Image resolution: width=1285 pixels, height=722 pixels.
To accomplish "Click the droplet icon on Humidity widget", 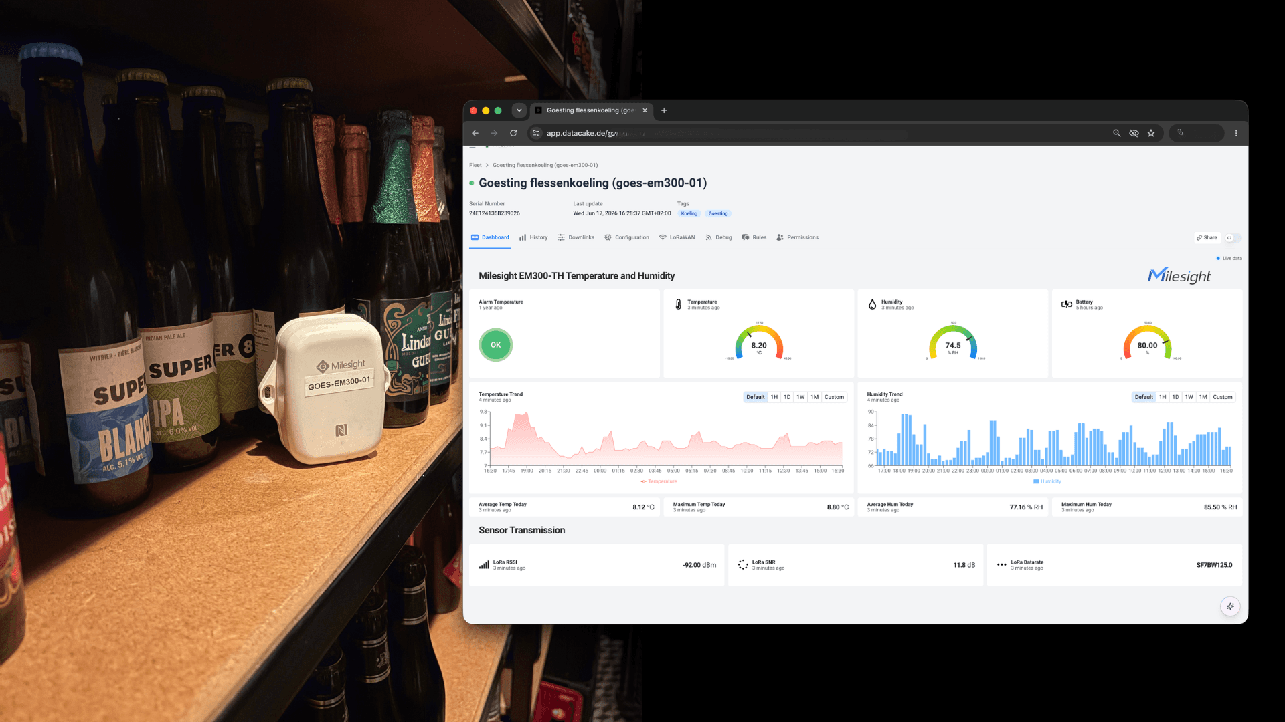I will coord(872,304).
